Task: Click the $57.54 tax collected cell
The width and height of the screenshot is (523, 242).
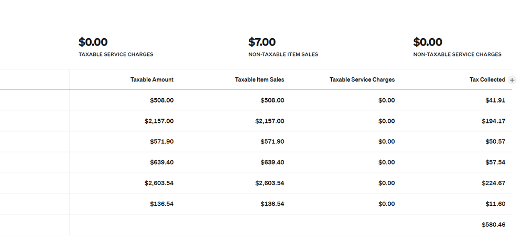Action: pos(495,163)
